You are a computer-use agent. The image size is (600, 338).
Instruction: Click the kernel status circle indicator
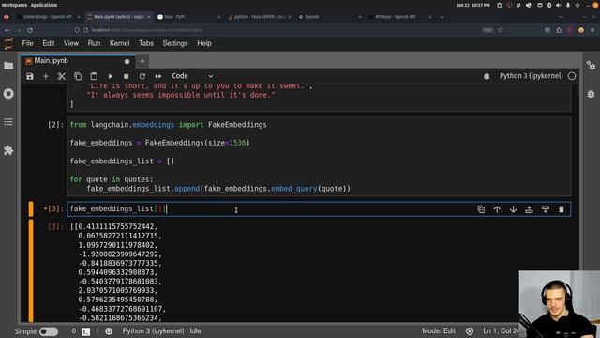click(572, 76)
